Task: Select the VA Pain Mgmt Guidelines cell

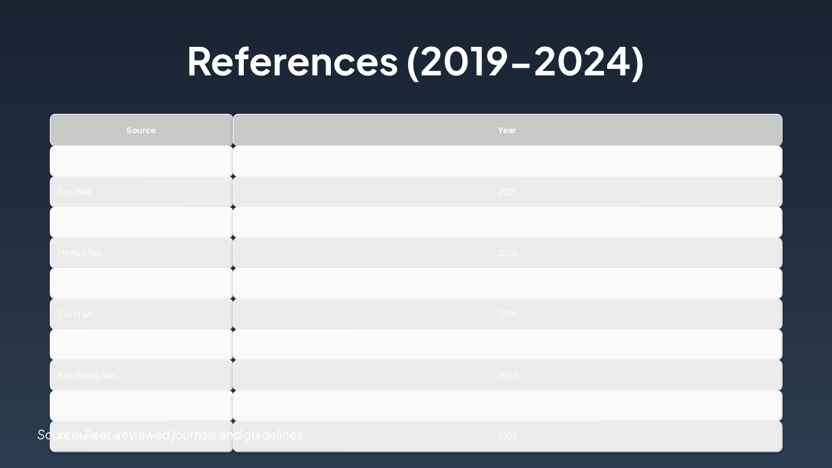Action: pos(141,222)
